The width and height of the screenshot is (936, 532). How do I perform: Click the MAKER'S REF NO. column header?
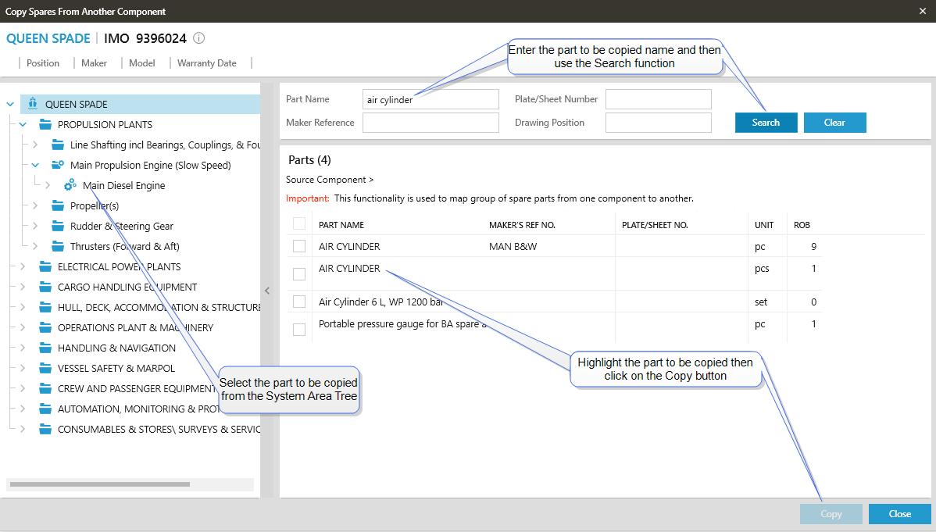[x=522, y=225]
